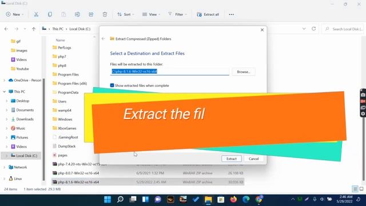This screenshot has height=206, width=366.
Task: Refresh the Local Disk folder view
Action: pos(314,29)
